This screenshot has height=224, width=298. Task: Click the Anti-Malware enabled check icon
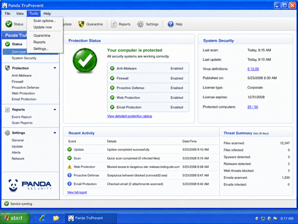pyautogui.click(x=112, y=68)
